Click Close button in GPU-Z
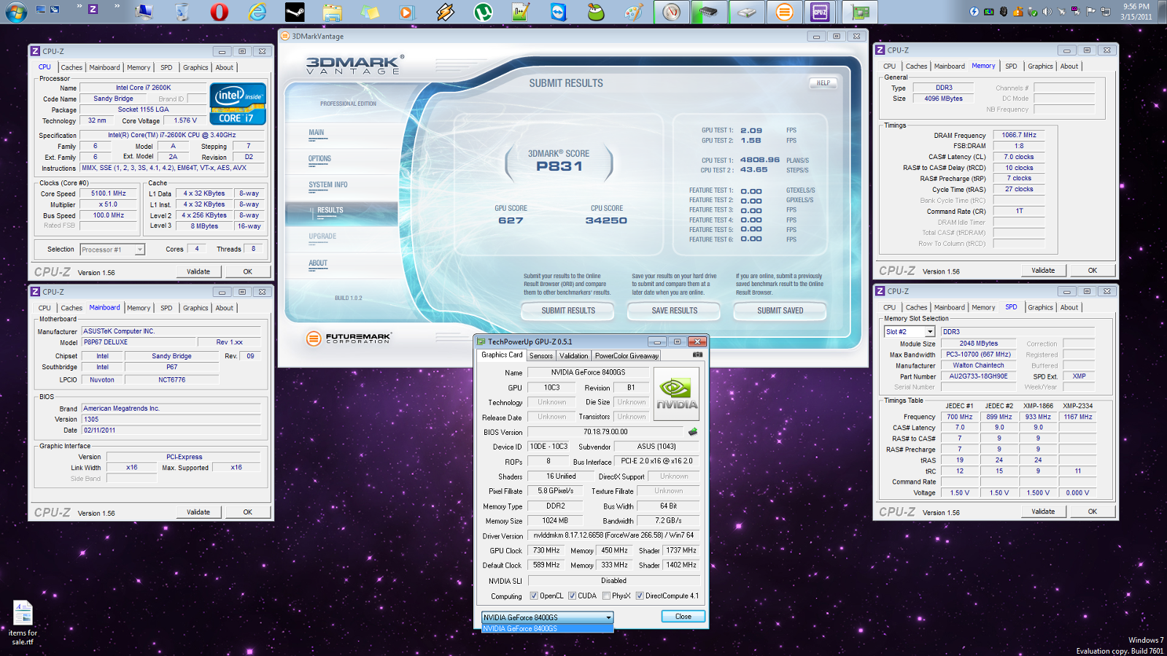Image resolution: width=1167 pixels, height=656 pixels. pyautogui.click(x=683, y=617)
